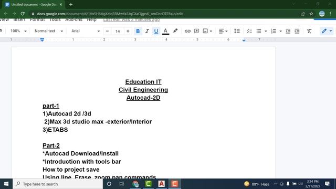The height and width of the screenshot is (189, 336).
Task: Insert image icon in toolbar
Action: tap(205, 31)
